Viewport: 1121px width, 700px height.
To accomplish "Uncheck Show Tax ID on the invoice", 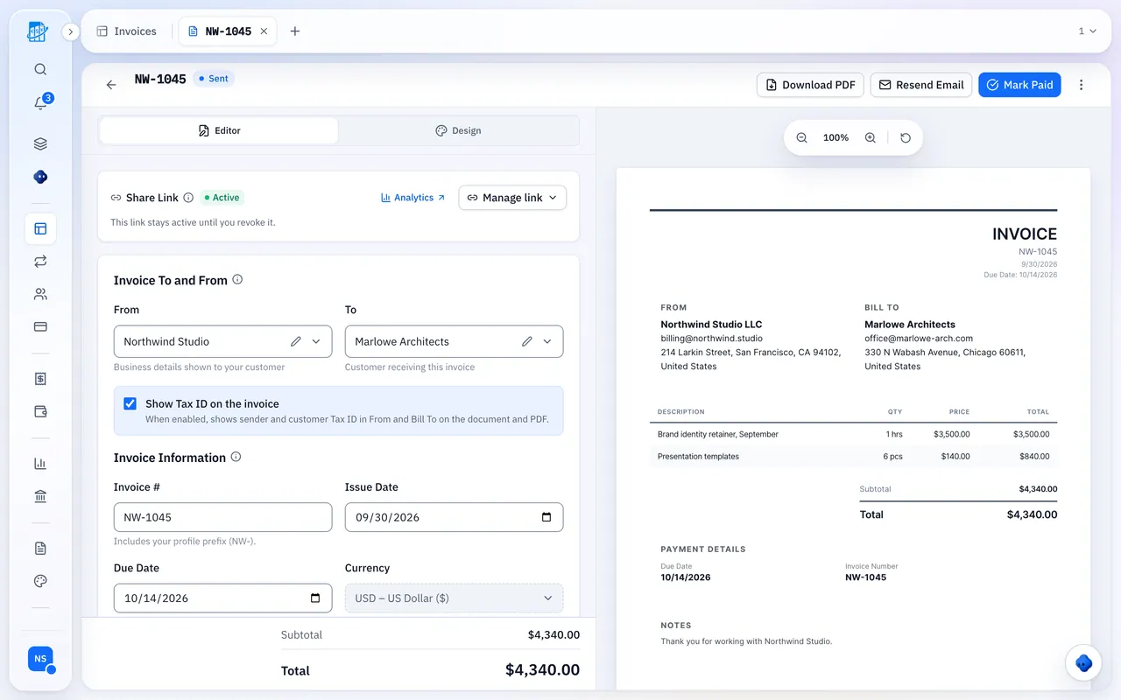I will coord(130,403).
